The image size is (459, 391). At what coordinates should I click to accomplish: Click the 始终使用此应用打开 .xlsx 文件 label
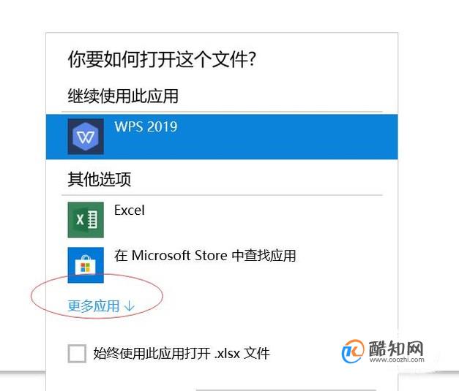pos(182,353)
